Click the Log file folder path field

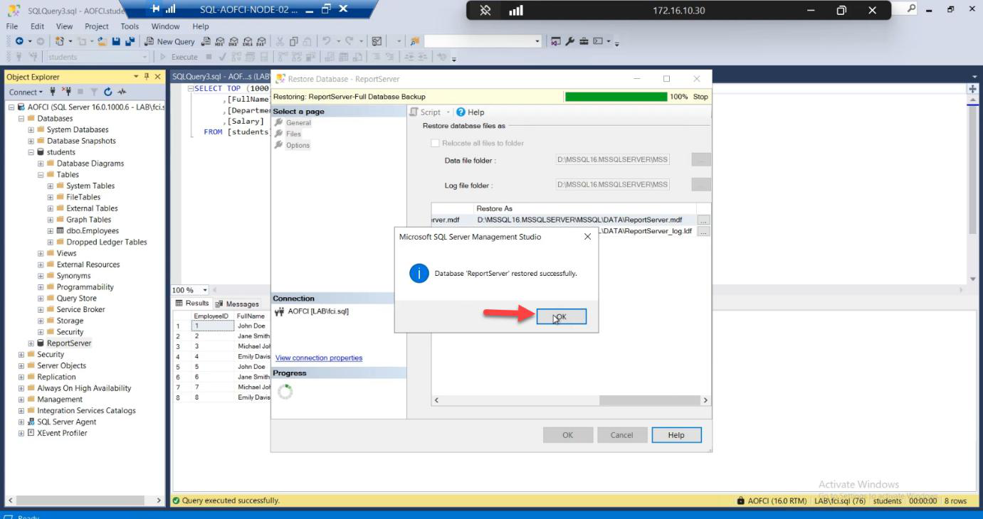pos(612,185)
